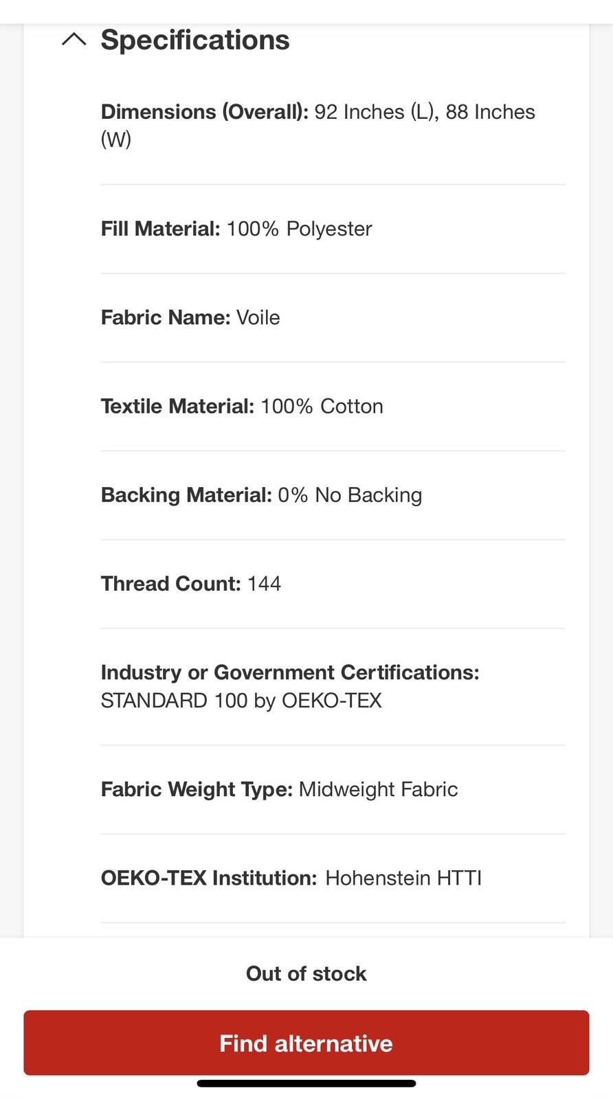The width and height of the screenshot is (613, 1099).
Task: Select the Fabric Weight Type row
Action: [333, 789]
